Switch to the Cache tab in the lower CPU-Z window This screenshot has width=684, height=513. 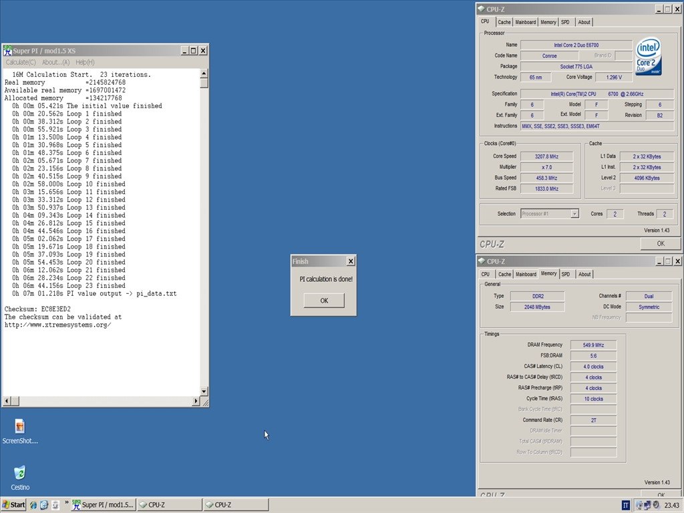pos(505,275)
